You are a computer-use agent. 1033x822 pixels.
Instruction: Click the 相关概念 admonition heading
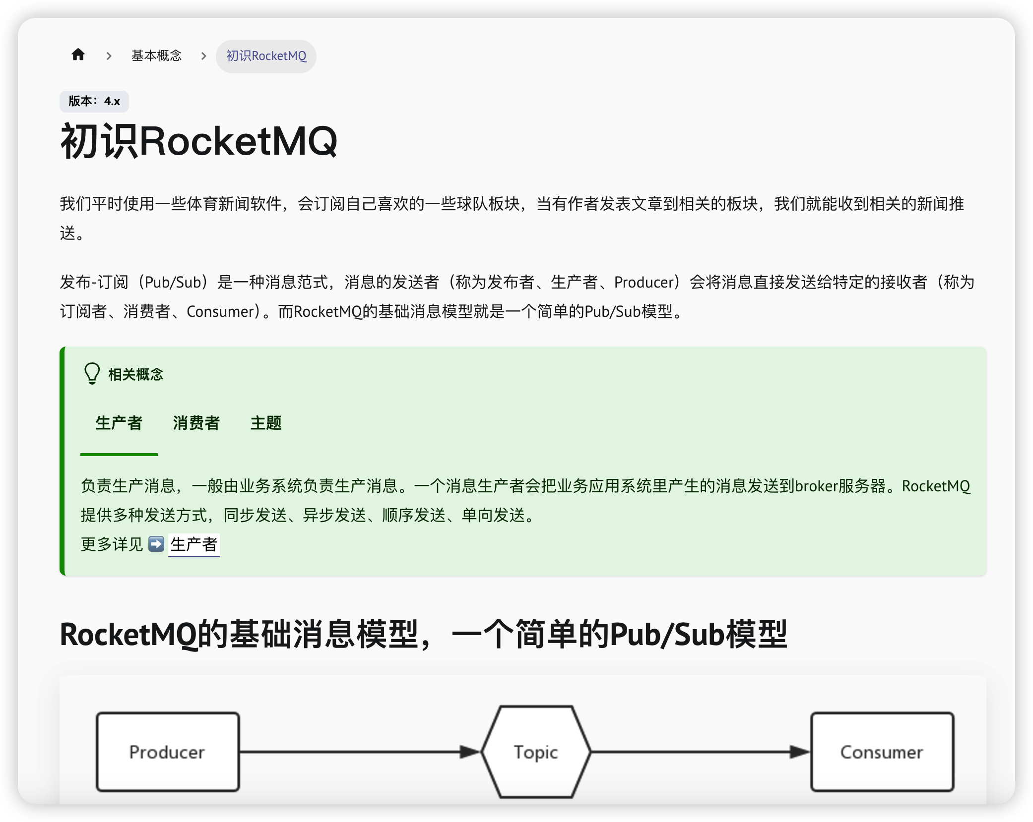click(x=135, y=374)
